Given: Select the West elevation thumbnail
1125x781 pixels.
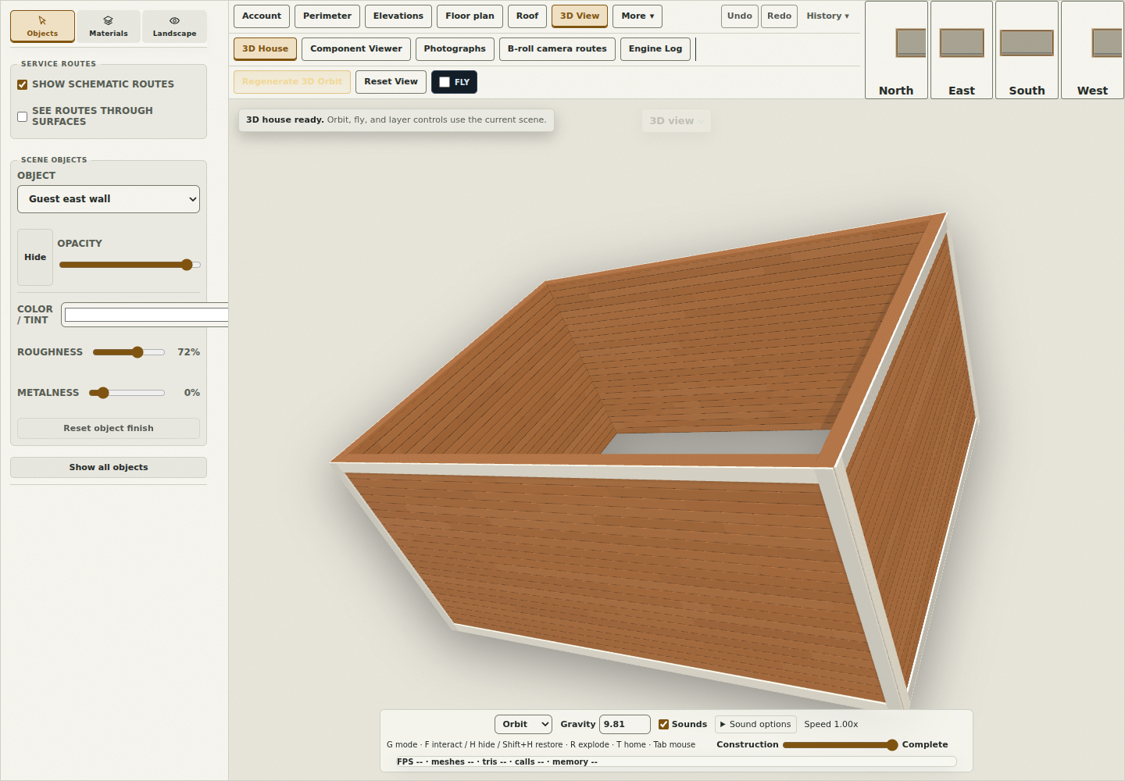Looking at the screenshot, I should point(1092,50).
